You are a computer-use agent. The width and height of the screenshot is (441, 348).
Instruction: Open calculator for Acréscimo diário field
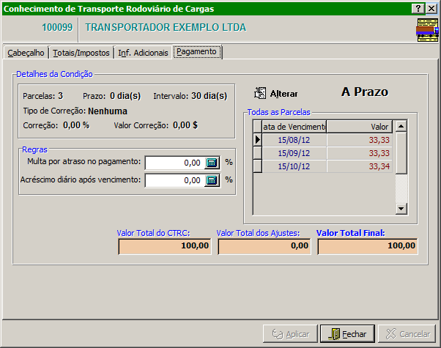click(212, 179)
